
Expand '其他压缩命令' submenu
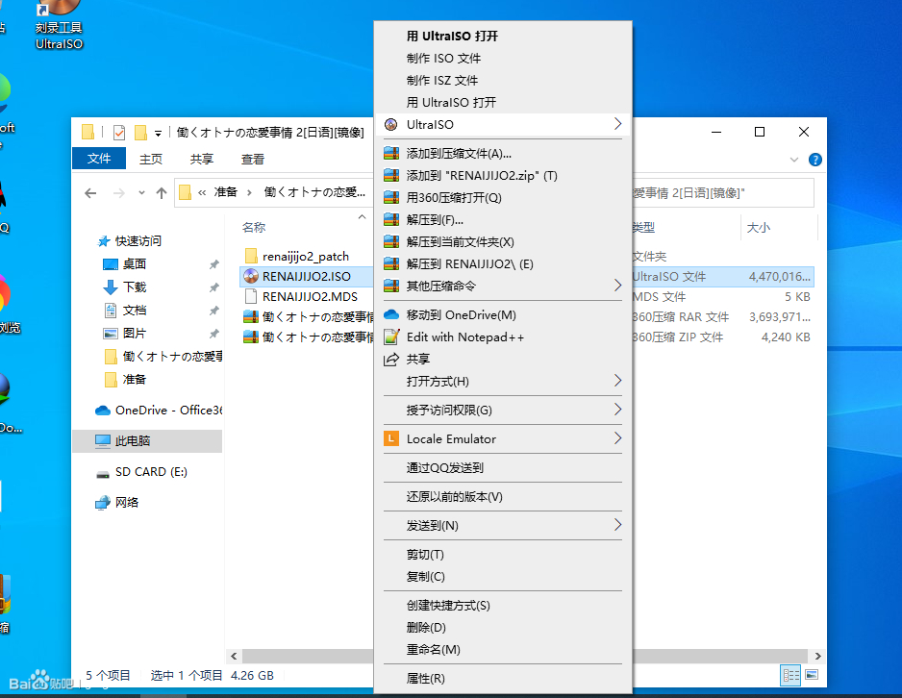click(503, 286)
